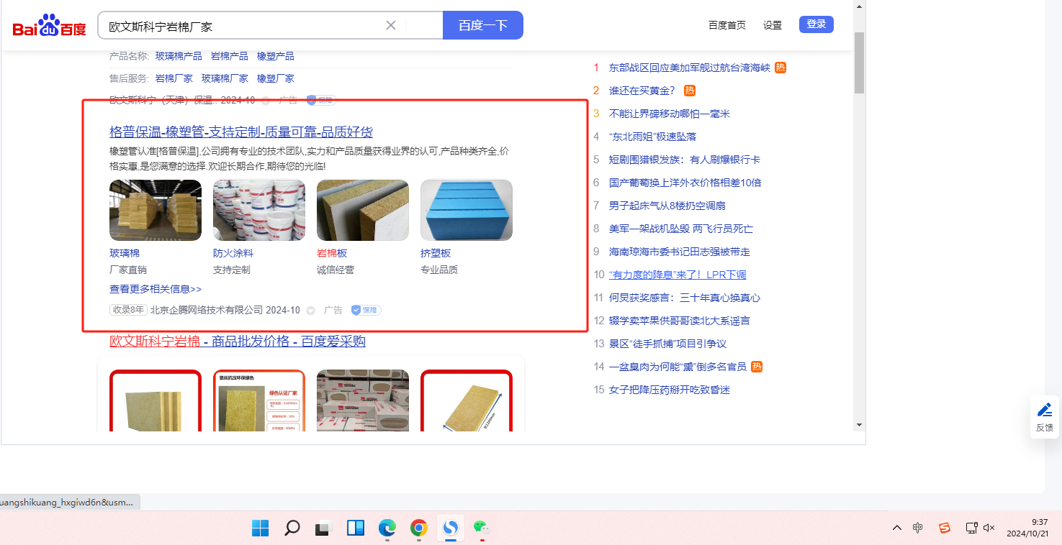Viewport: 1062px width, 545px height.
Task: Open the 玻璃棉产品 link
Action: click(179, 56)
